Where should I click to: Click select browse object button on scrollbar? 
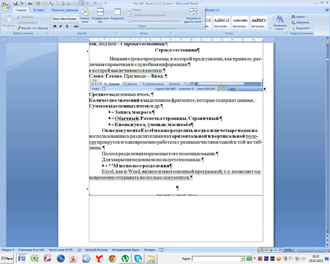click(x=328, y=240)
